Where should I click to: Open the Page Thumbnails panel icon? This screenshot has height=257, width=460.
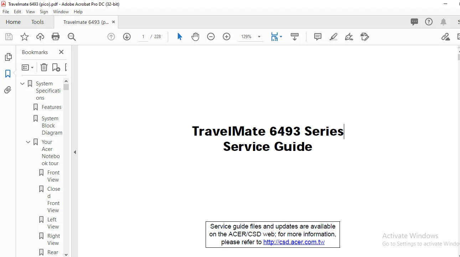tap(8, 57)
